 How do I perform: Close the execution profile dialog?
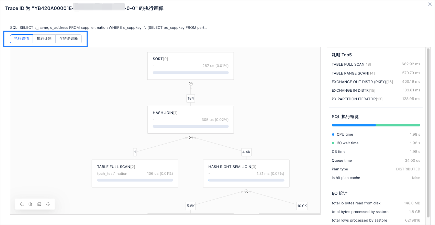click(430, 4)
